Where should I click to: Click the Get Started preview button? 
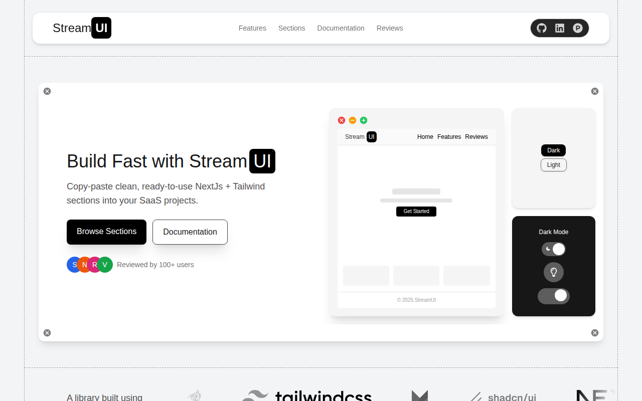pos(416,212)
